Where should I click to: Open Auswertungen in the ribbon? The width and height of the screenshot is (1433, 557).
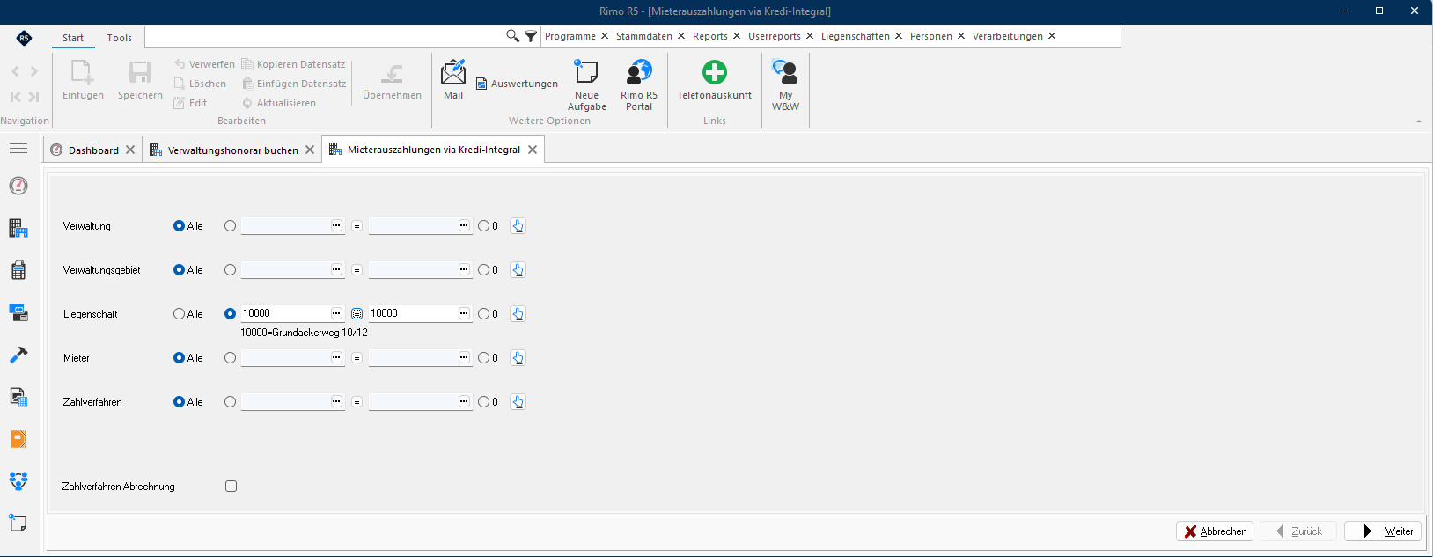[x=517, y=84]
